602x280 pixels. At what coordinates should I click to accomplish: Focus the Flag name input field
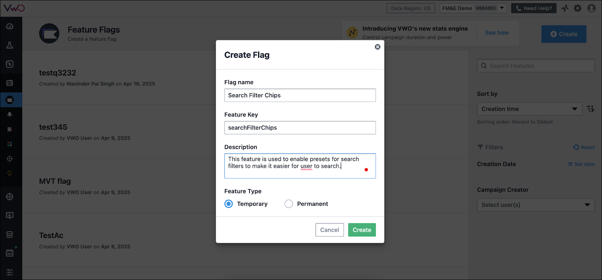[300, 95]
